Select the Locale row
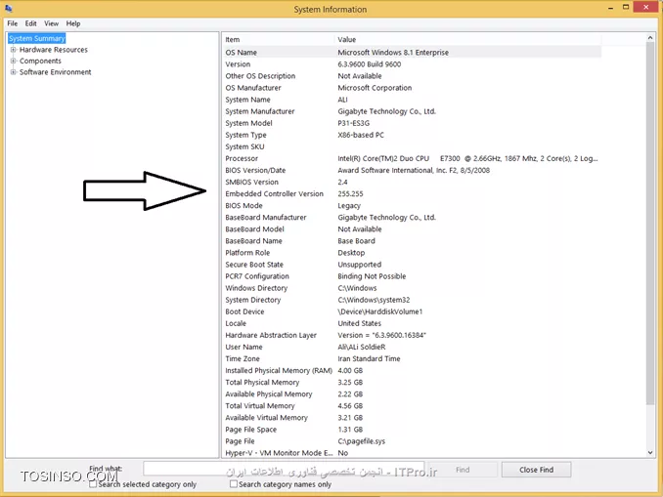Image resolution: width=663 pixels, height=497 pixels. pyautogui.click(x=412, y=323)
